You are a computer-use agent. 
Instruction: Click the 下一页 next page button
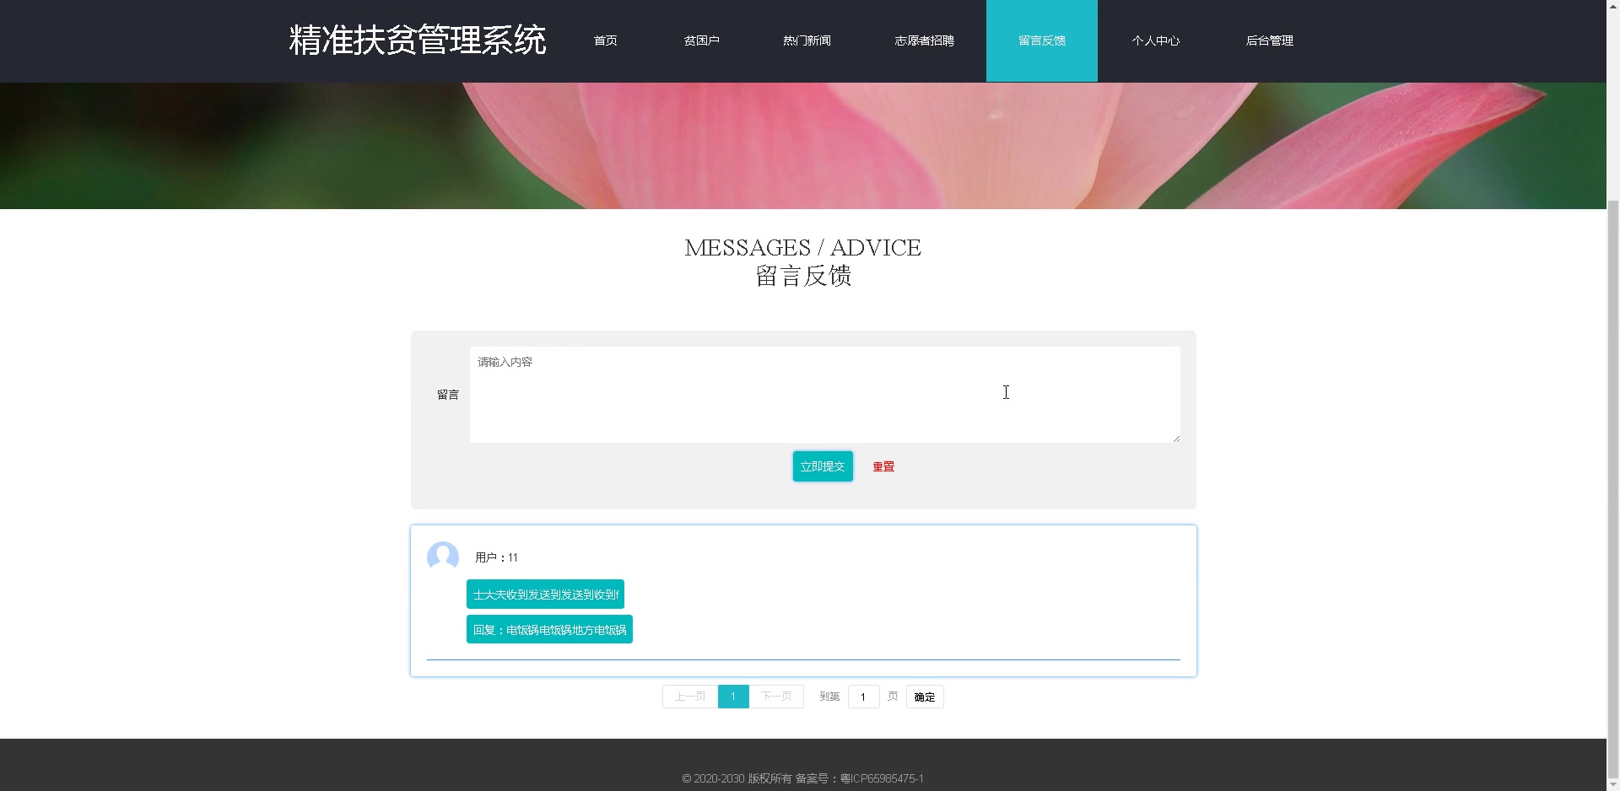tap(776, 697)
